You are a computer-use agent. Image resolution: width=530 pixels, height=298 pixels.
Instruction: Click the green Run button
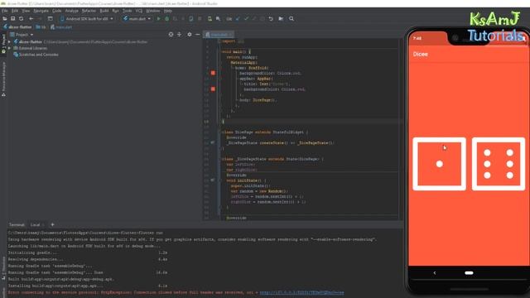pyautogui.click(x=158, y=19)
